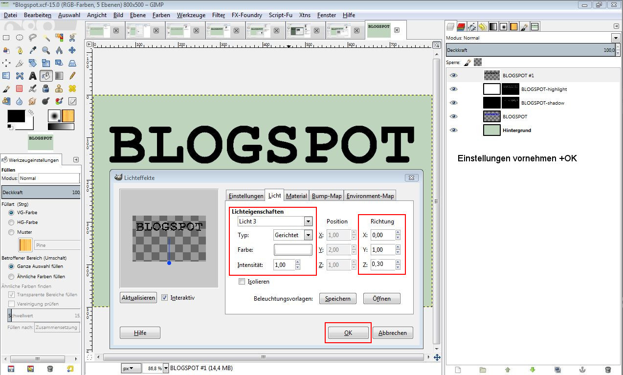Open the Channels dock tab icon
This screenshot has height=375, width=623.
(x=461, y=26)
